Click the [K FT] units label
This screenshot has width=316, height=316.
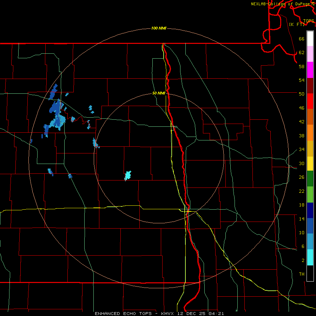pyautogui.click(x=297, y=24)
